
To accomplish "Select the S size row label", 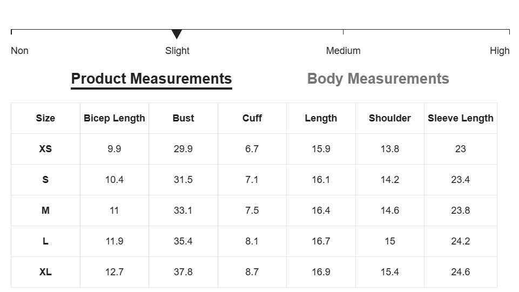I will coord(45,180).
